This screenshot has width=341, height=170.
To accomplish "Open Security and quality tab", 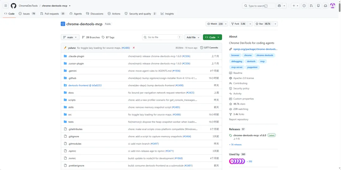I will pos(141,14).
